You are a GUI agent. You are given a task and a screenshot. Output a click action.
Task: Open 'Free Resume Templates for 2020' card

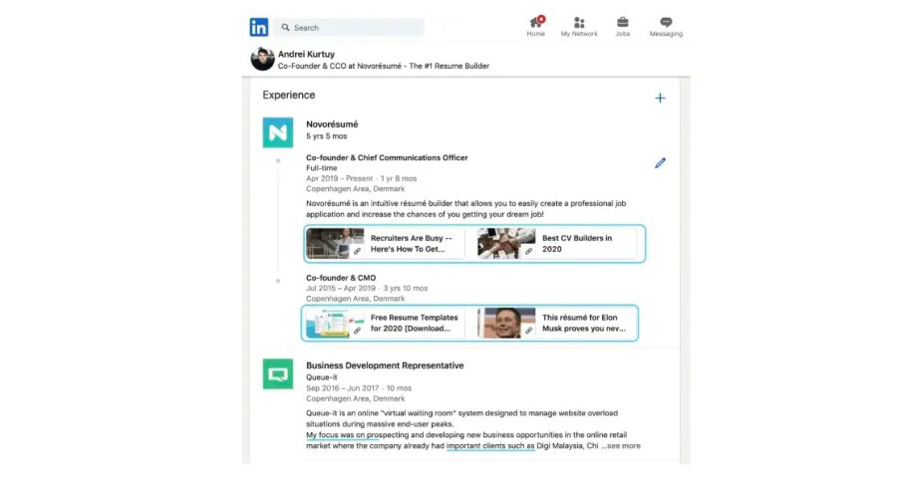pyautogui.click(x=385, y=323)
